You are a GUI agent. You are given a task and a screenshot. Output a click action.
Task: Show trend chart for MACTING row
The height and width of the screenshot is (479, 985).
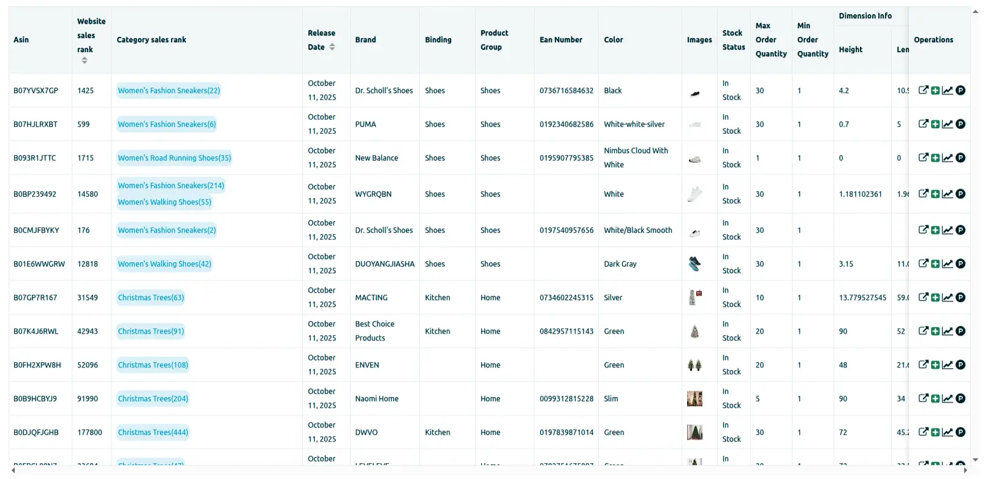coord(948,298)
